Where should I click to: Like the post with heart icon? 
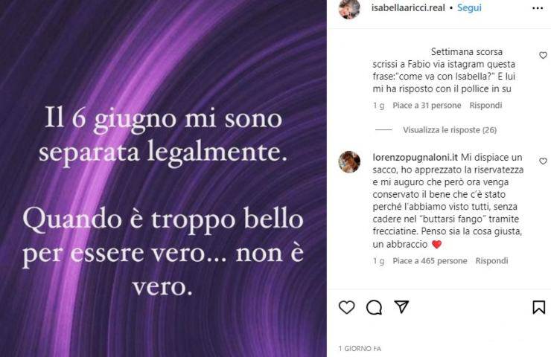point(346,307)
